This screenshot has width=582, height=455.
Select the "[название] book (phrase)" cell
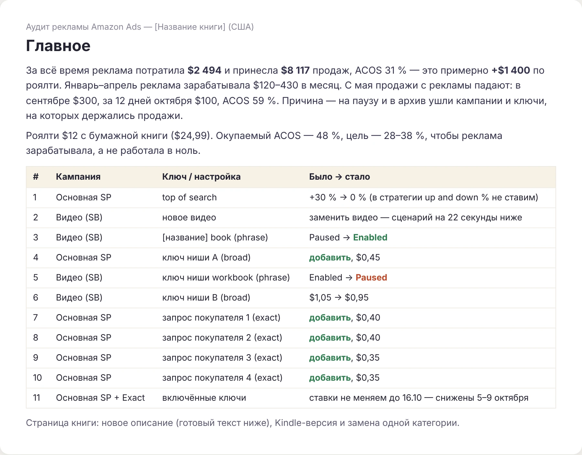[215, 238]
